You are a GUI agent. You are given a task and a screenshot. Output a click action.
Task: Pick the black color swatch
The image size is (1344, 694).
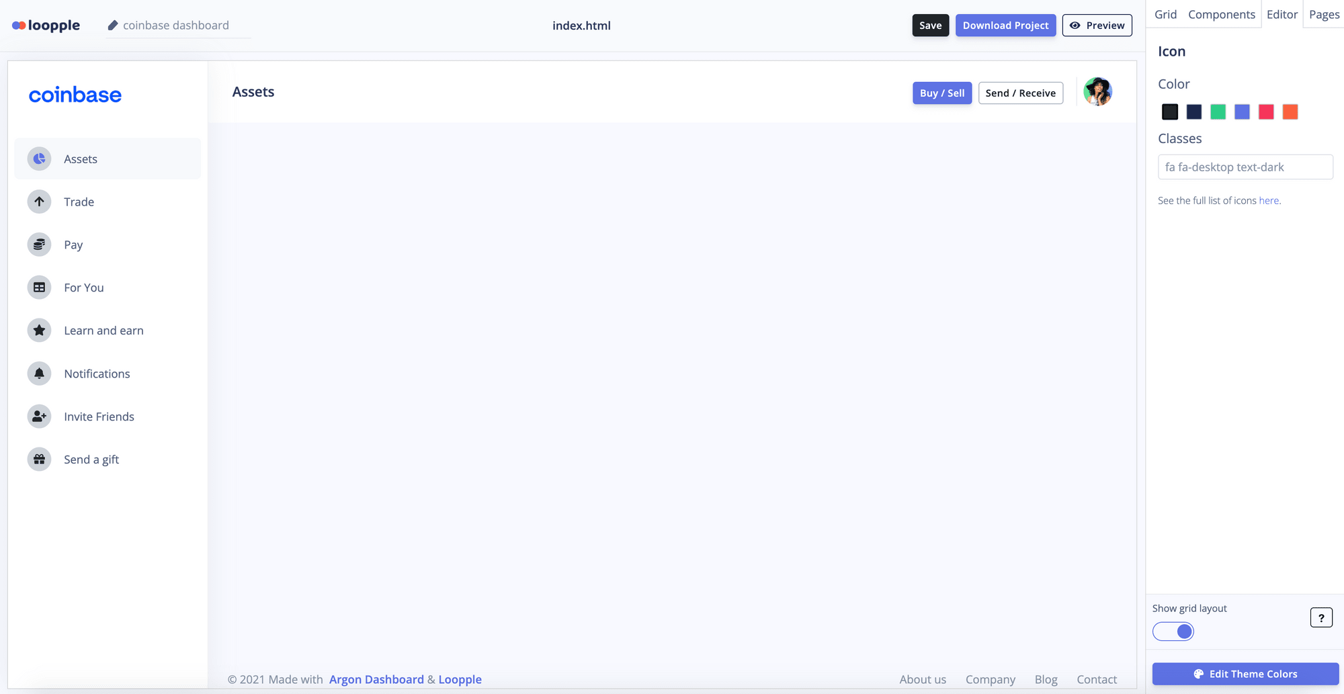(x=1170, y=112)
